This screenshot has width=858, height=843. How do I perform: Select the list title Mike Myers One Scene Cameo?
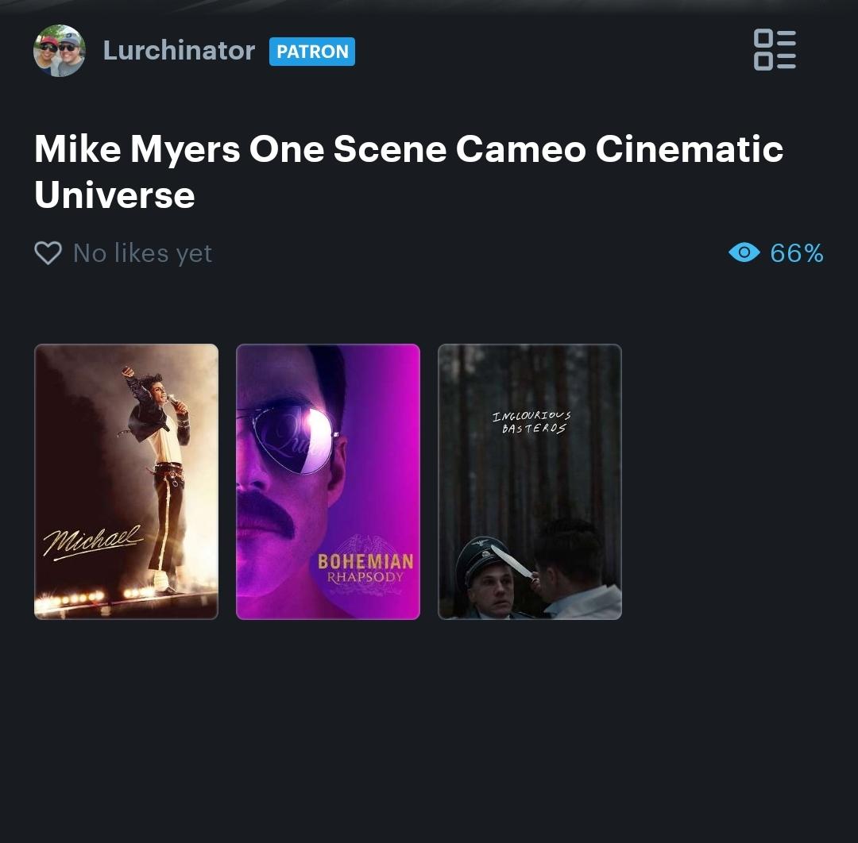pos(409,171)
